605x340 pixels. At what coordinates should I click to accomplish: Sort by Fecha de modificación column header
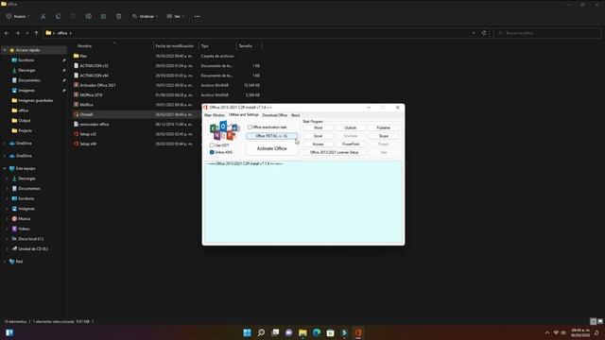(x=174, y=46)
